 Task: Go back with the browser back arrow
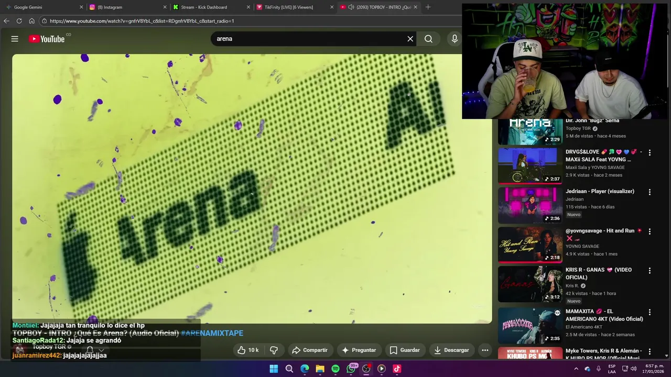point(6,21)
